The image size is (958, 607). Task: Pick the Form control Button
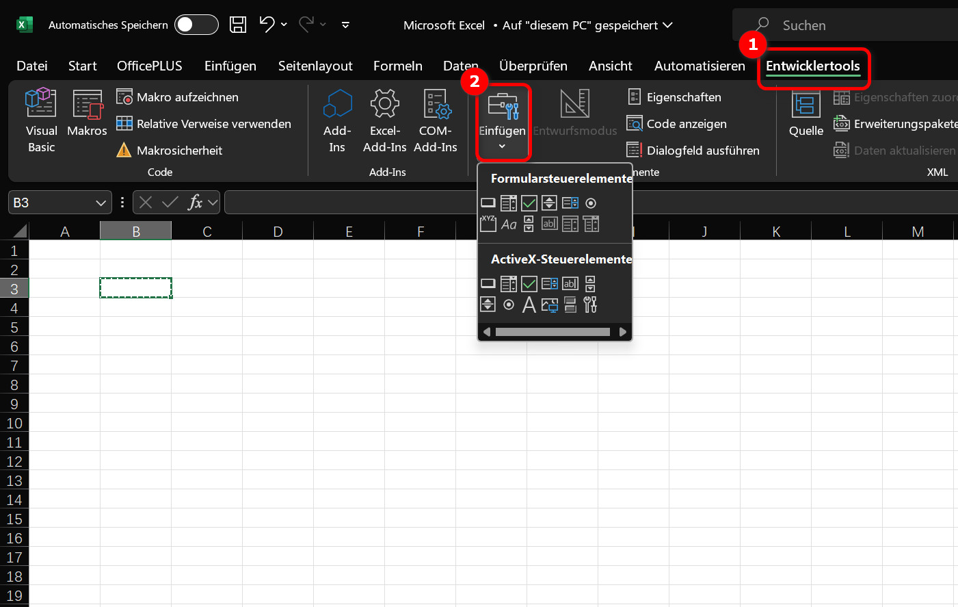point(488,203)
